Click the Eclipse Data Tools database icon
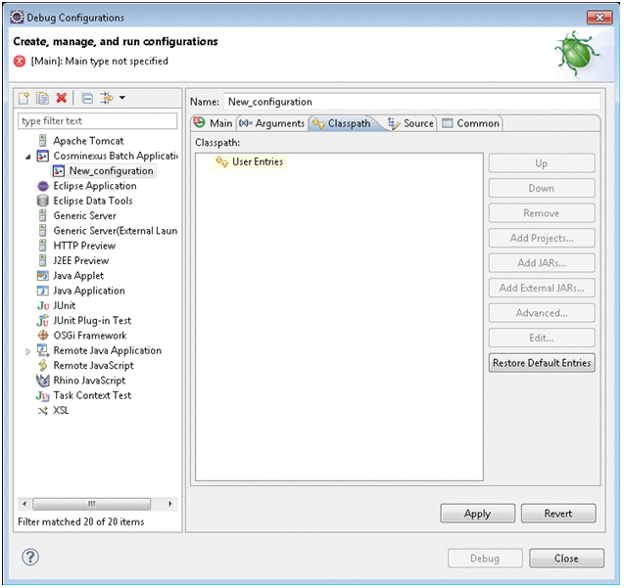Screen dimensions: 624x588 tap(42, 201)
